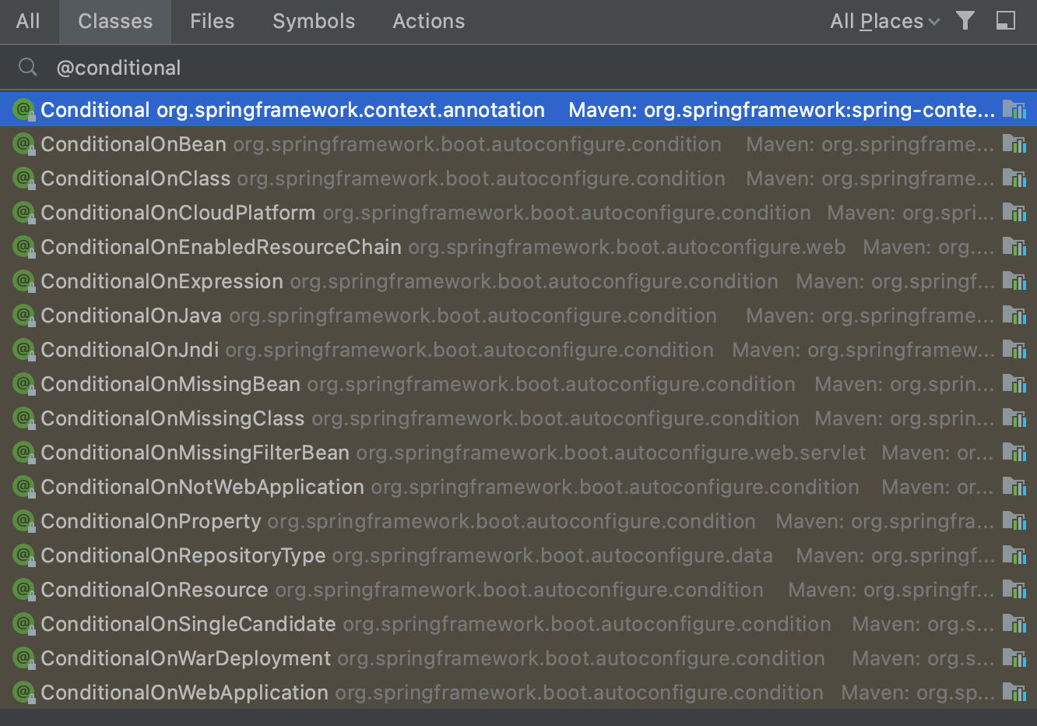1037x726 pixels.
Task: Click library icon on ConditionalOnMissingFilterBean row
Action: [x=1014, y=453]
